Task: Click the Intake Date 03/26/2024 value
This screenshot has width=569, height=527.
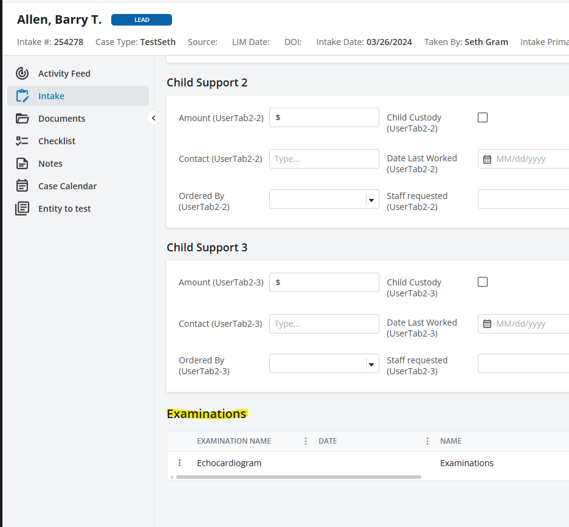Action: [x=389, y=42]
